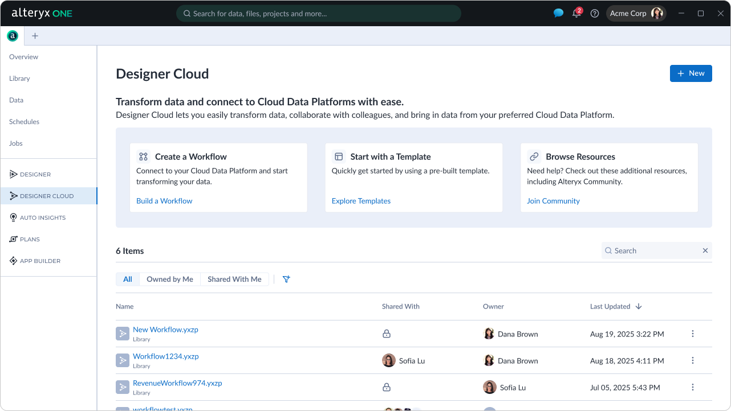Clear the items search field
Screen dimensions: 731x411
tap(705, 250)
